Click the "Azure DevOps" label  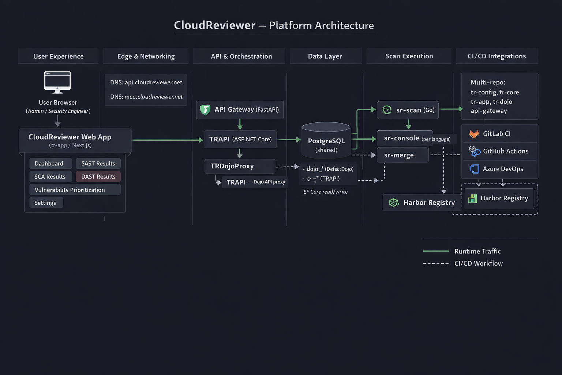click(503, 169)
